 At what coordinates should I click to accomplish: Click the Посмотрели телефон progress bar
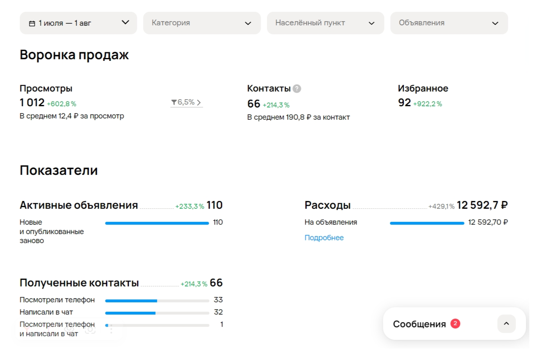(x=157, y=301)
